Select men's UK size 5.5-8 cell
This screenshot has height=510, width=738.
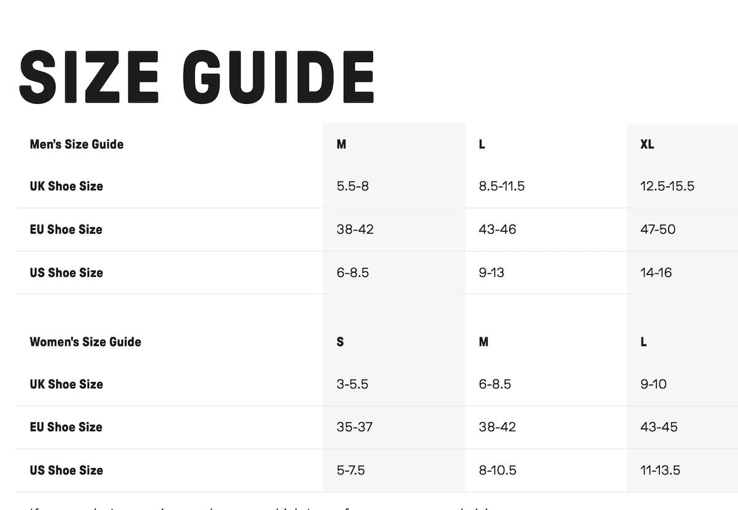[x=352, y=186]
